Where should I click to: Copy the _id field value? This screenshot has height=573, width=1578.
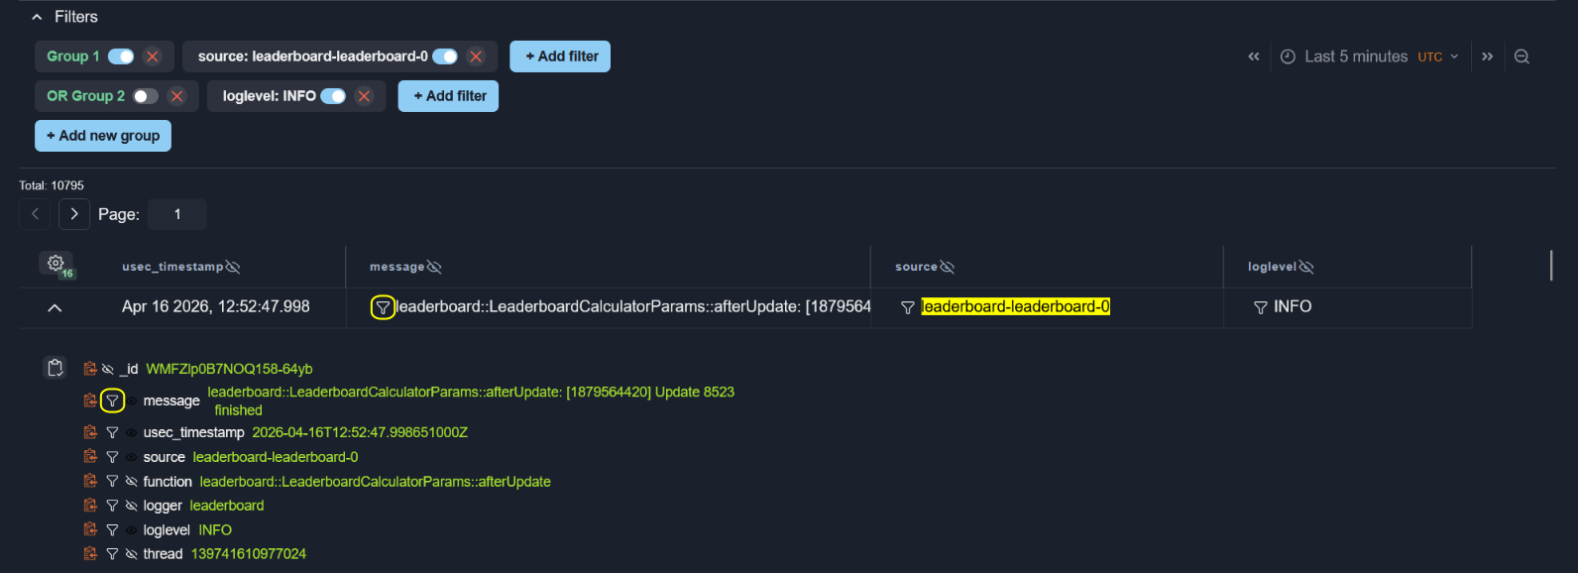[90, 369]
